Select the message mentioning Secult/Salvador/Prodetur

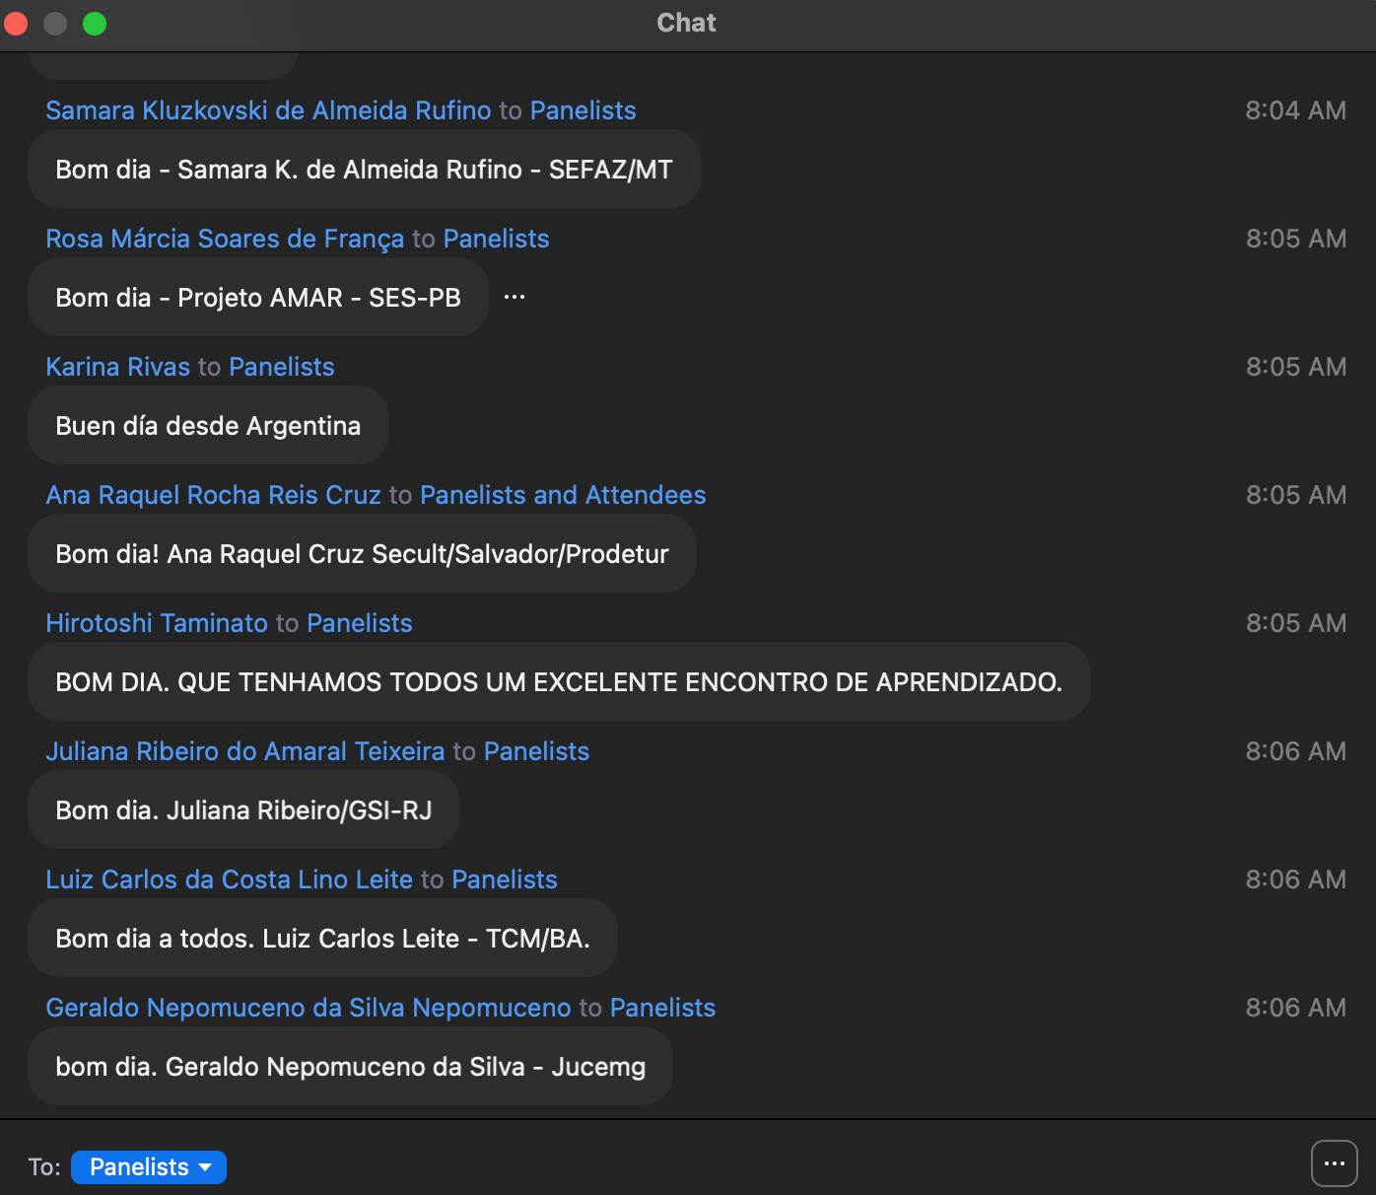pyautogui.click(x=362, y=554)
